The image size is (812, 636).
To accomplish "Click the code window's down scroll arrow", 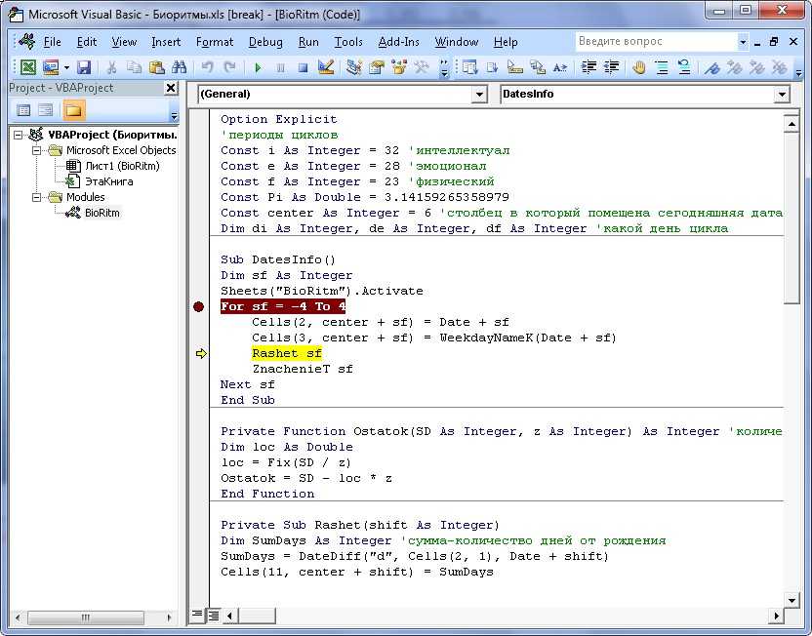I will tap(792, 600).
